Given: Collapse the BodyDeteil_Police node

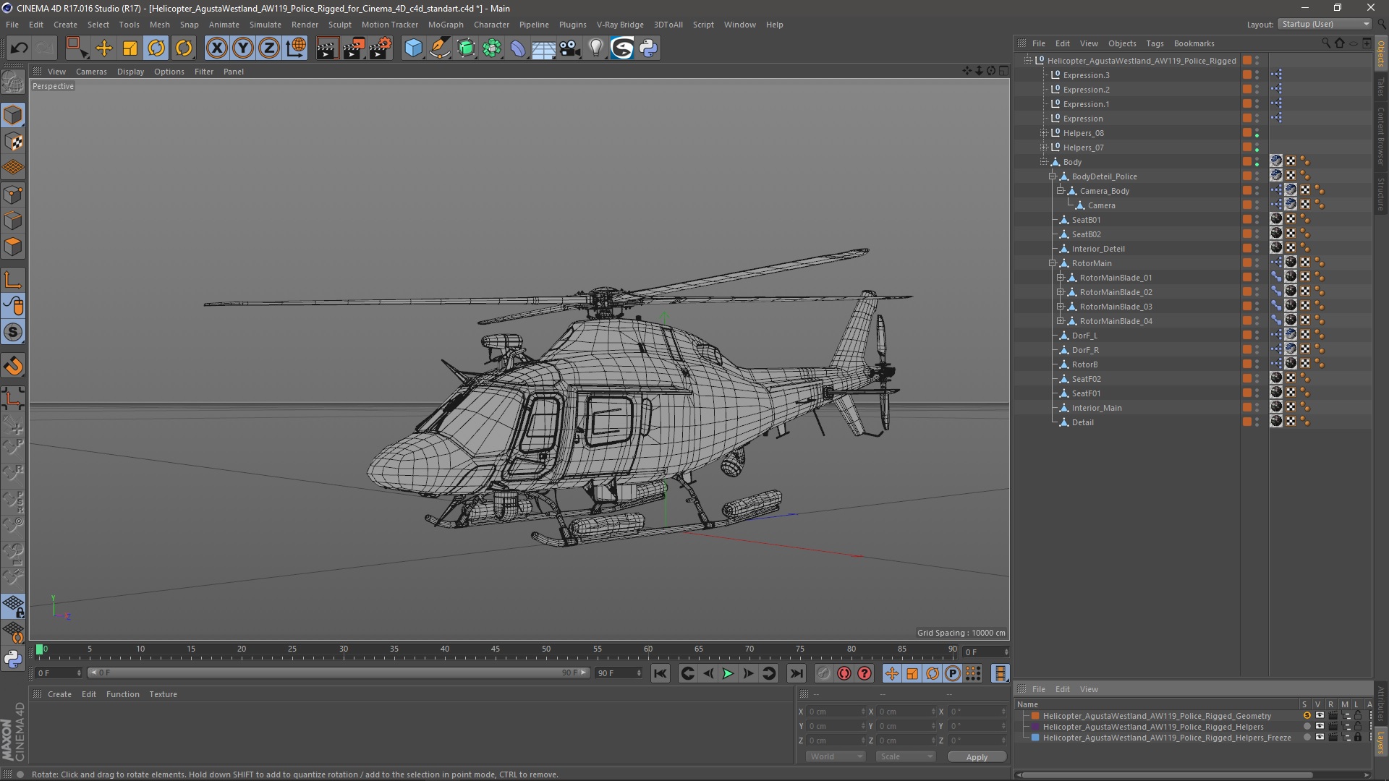Looking at the screenshot, I should point(1053,176).
